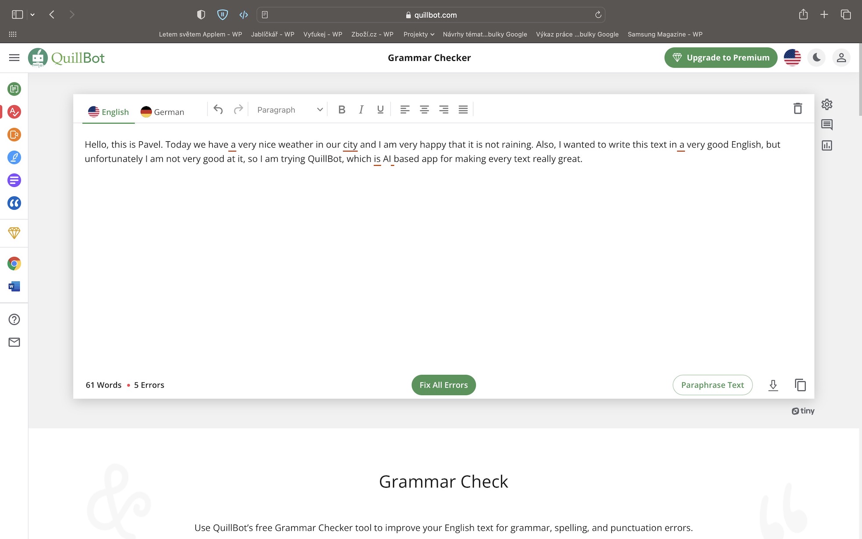Open the US flag language selector
This screenshot has width=862, height=539.
(792, 57)
